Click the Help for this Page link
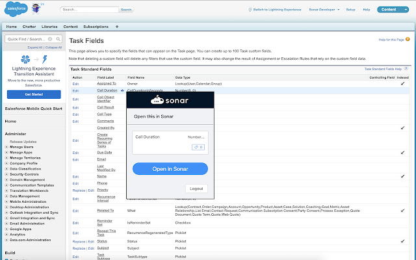The image size is (416, 260). coord(391,40)
